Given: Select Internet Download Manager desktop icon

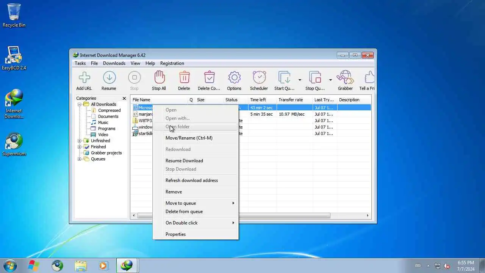Looking at the screenshot, I should point(14,104).
